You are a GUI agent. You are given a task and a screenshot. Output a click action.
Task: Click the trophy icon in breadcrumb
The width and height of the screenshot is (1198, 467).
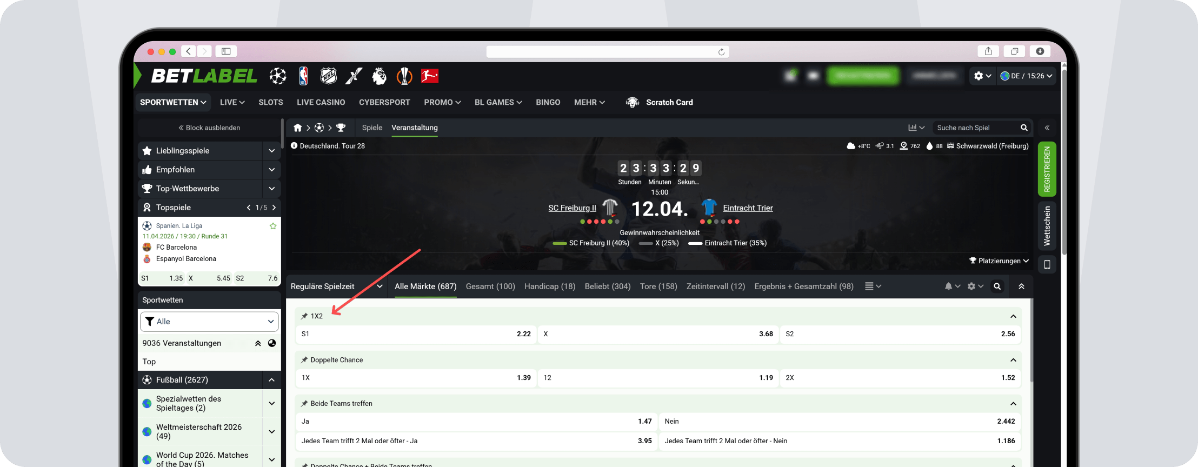point(341,128)
